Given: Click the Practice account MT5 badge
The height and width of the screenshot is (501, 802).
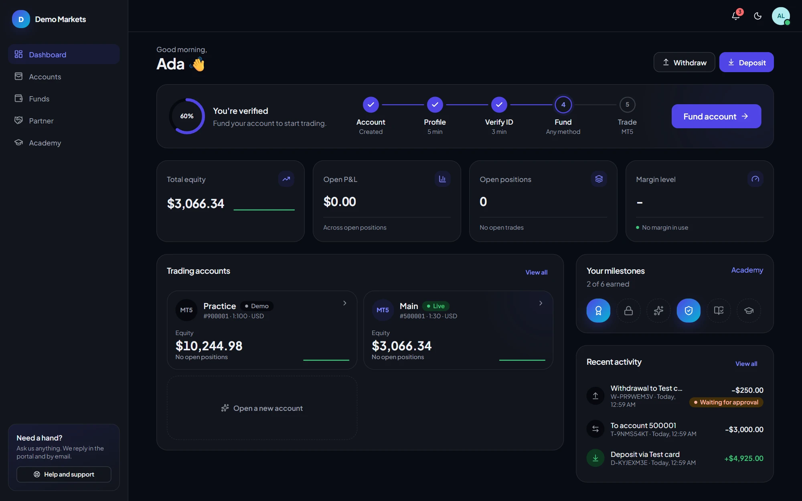Looking at the screenshot, I should [186, 310].
